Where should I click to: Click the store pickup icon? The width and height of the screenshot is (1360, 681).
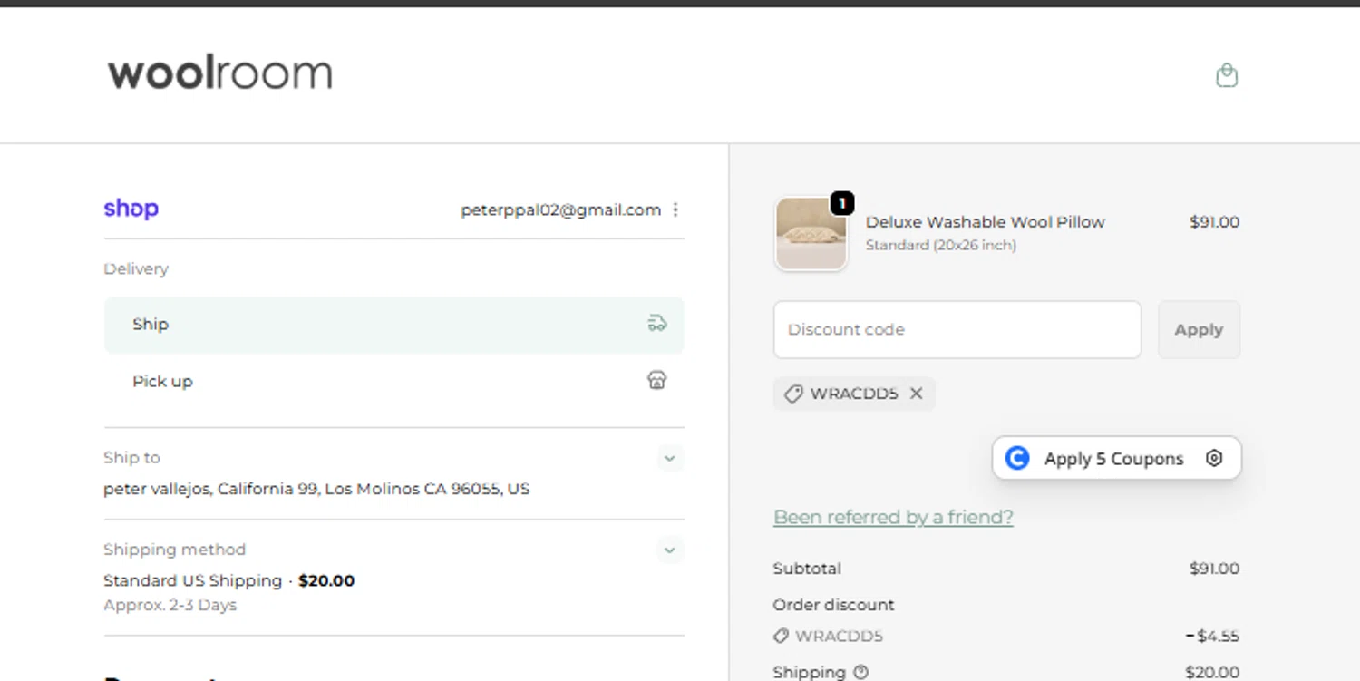pos(657,381)
